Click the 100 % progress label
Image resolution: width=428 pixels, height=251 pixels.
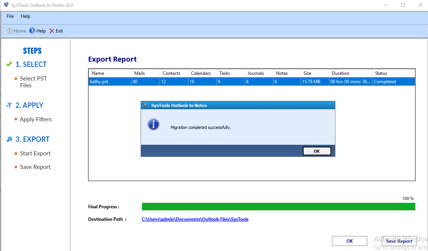pos(408,198)
